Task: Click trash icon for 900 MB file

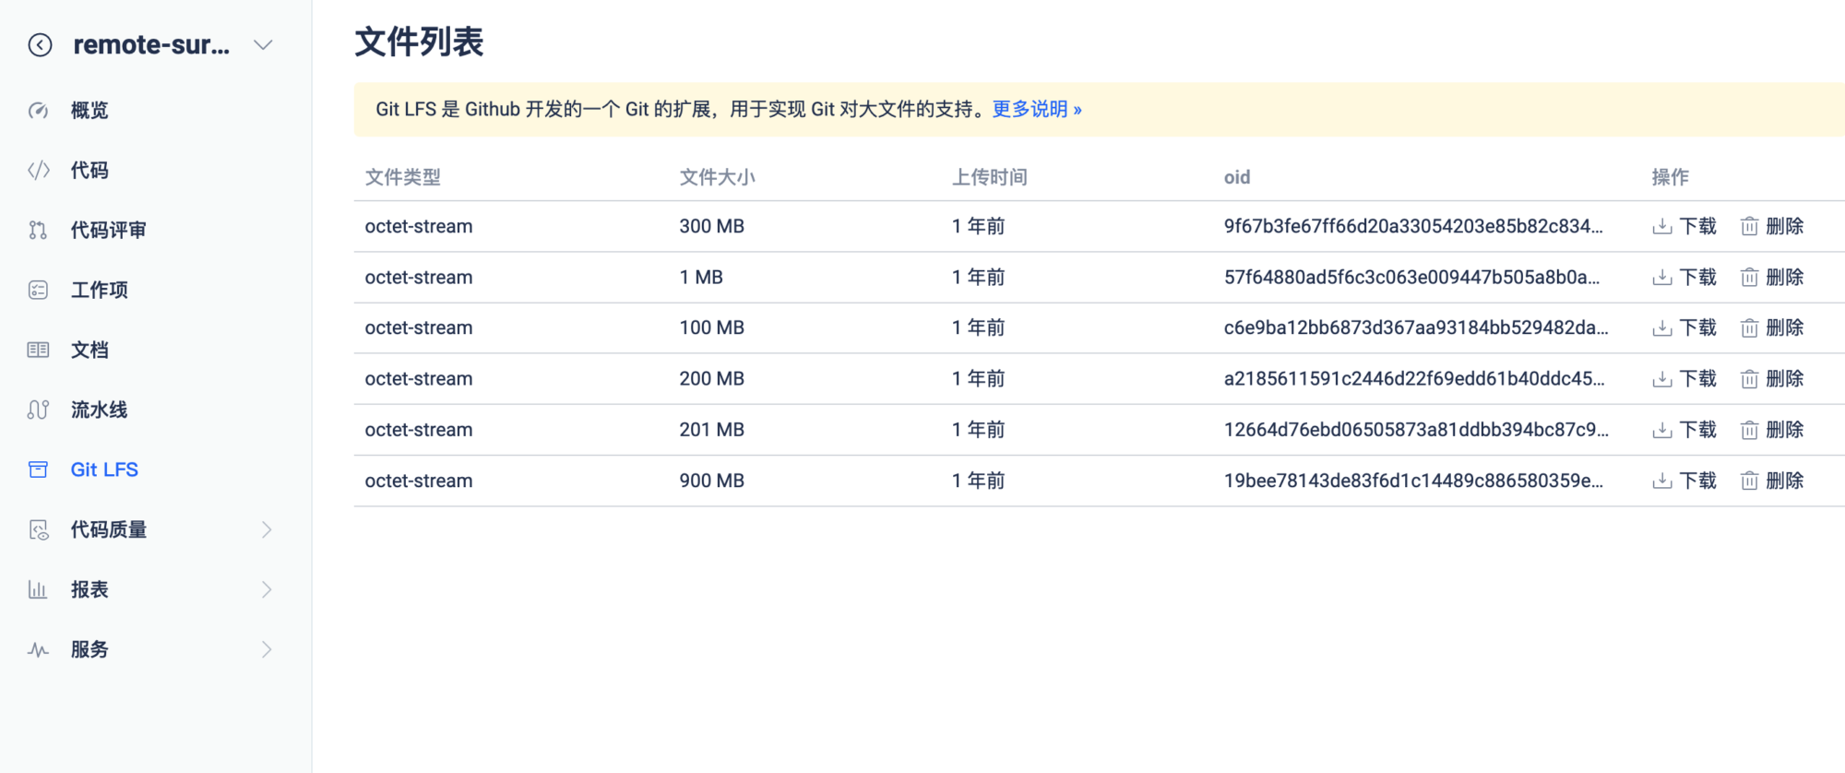Action: 1749,481
